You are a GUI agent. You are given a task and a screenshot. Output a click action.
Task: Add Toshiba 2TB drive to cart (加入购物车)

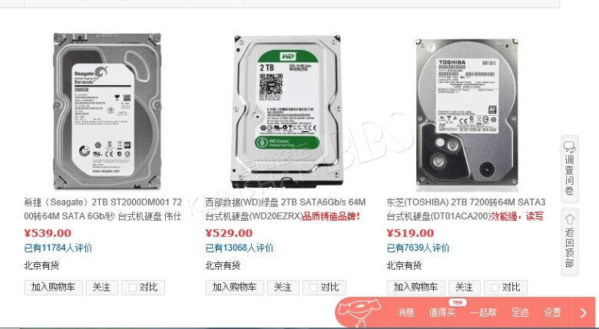click(416, 288)
